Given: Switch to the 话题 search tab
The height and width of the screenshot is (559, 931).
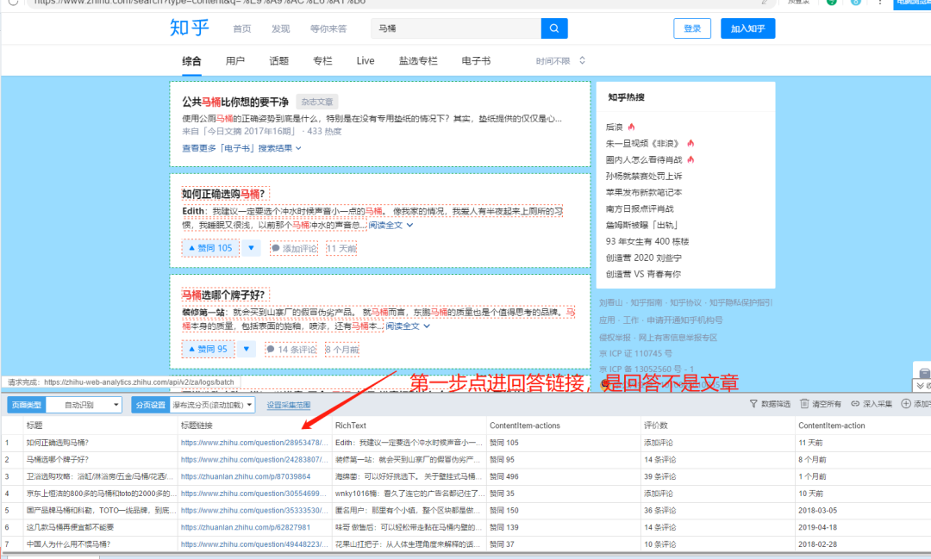Looking at the screenshot, I should coord(278,61).
